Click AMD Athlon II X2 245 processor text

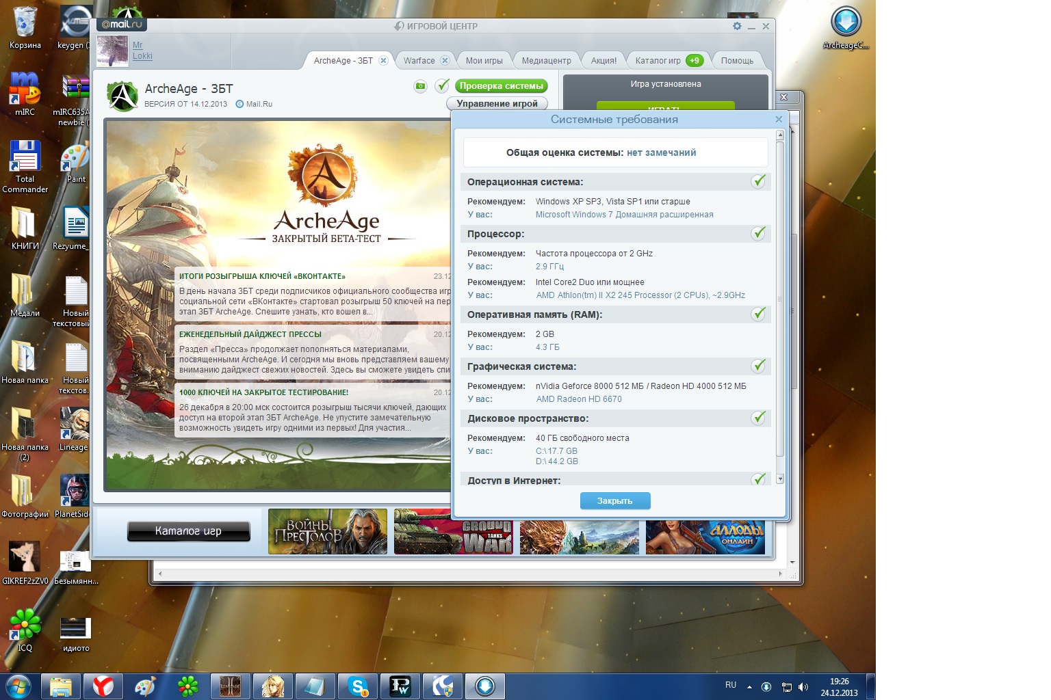pos(640,295)
